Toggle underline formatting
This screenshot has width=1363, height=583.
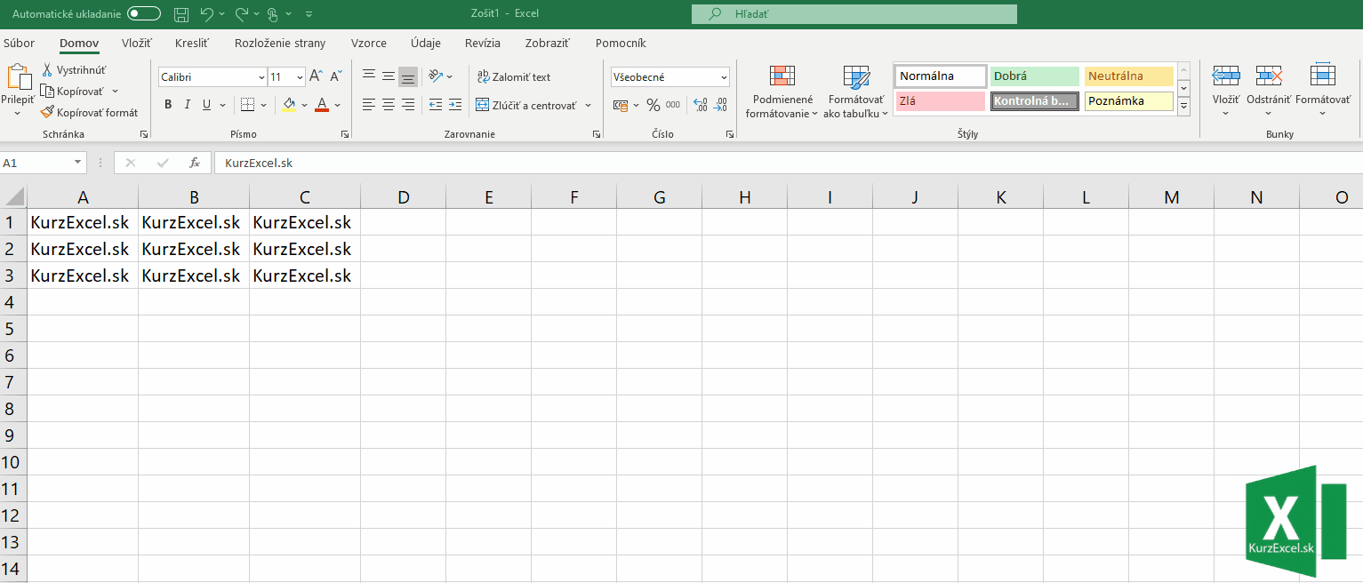click(207, 105)
